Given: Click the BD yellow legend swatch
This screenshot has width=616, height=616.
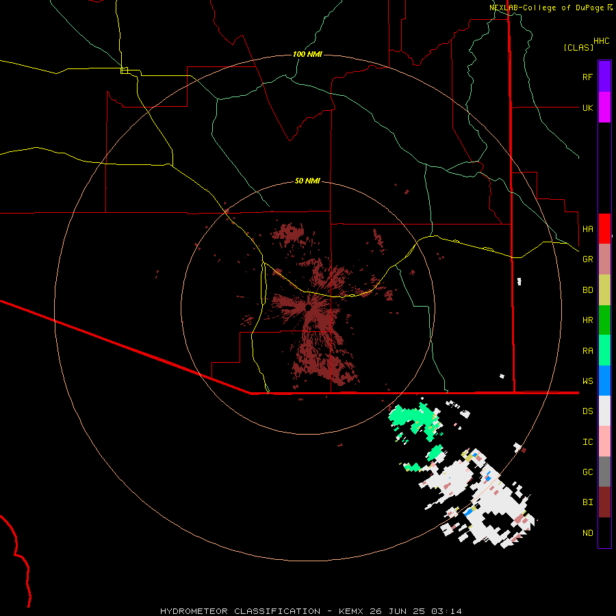Looking at the screenshot, I should pos(604,290).
